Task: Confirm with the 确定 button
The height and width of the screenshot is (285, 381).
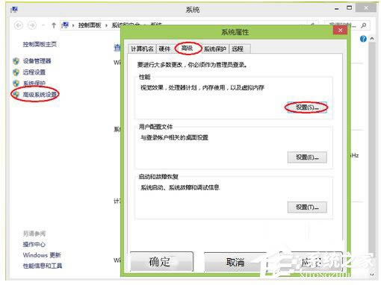Action: click(x=161, y=261)
